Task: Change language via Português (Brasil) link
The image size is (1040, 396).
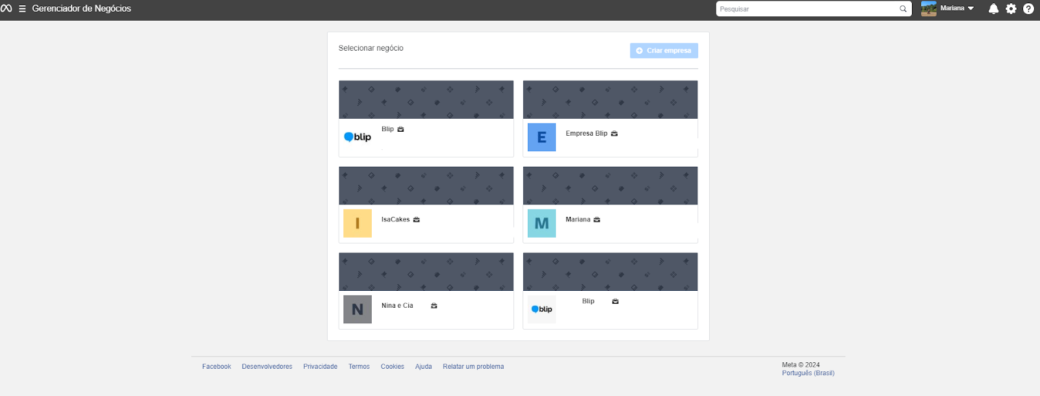Action: tap(808, 373)
